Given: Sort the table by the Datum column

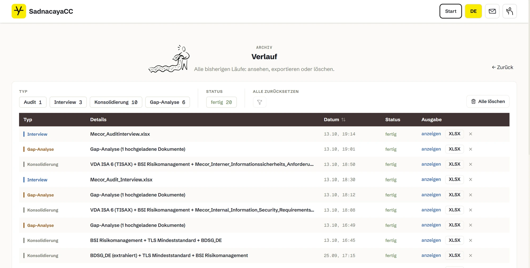Looking at the screenshot, I should 334,120.
